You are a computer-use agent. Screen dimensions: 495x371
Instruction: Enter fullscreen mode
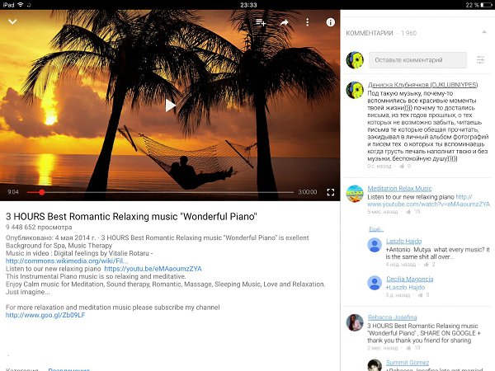pyautogui.click(x=331, y=192)
